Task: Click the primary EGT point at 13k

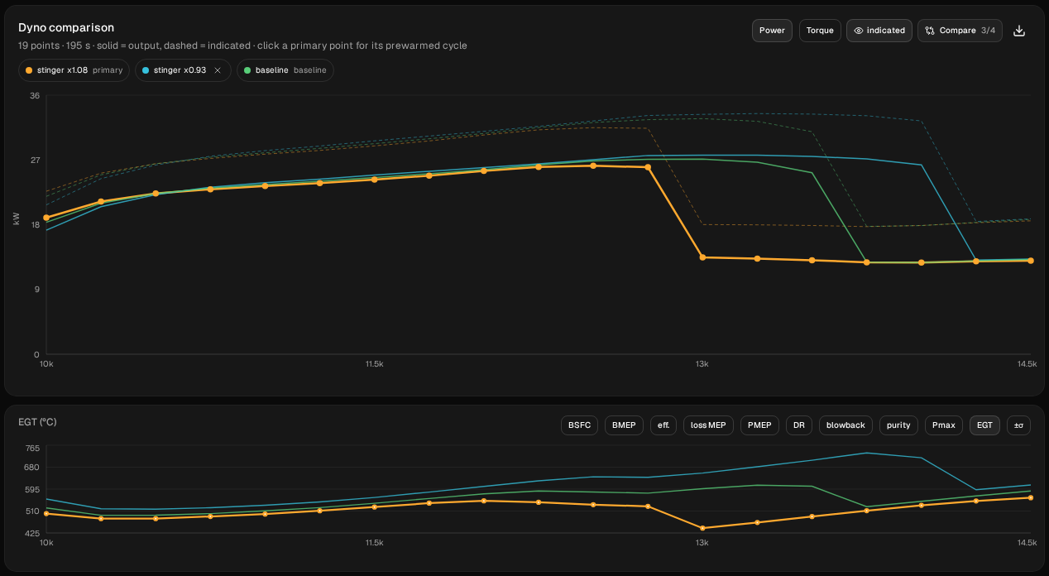Action: [702, 528]
